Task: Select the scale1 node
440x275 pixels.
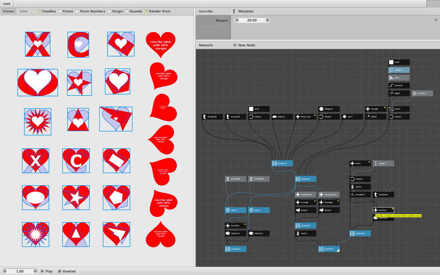Action: coord(399,109)
